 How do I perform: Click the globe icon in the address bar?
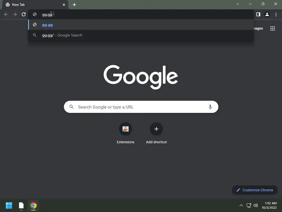(35, 14)
